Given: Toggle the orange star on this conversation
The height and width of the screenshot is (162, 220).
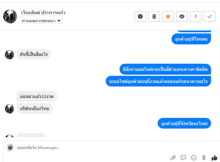Looking at the screenshot, I should (168, 16).
